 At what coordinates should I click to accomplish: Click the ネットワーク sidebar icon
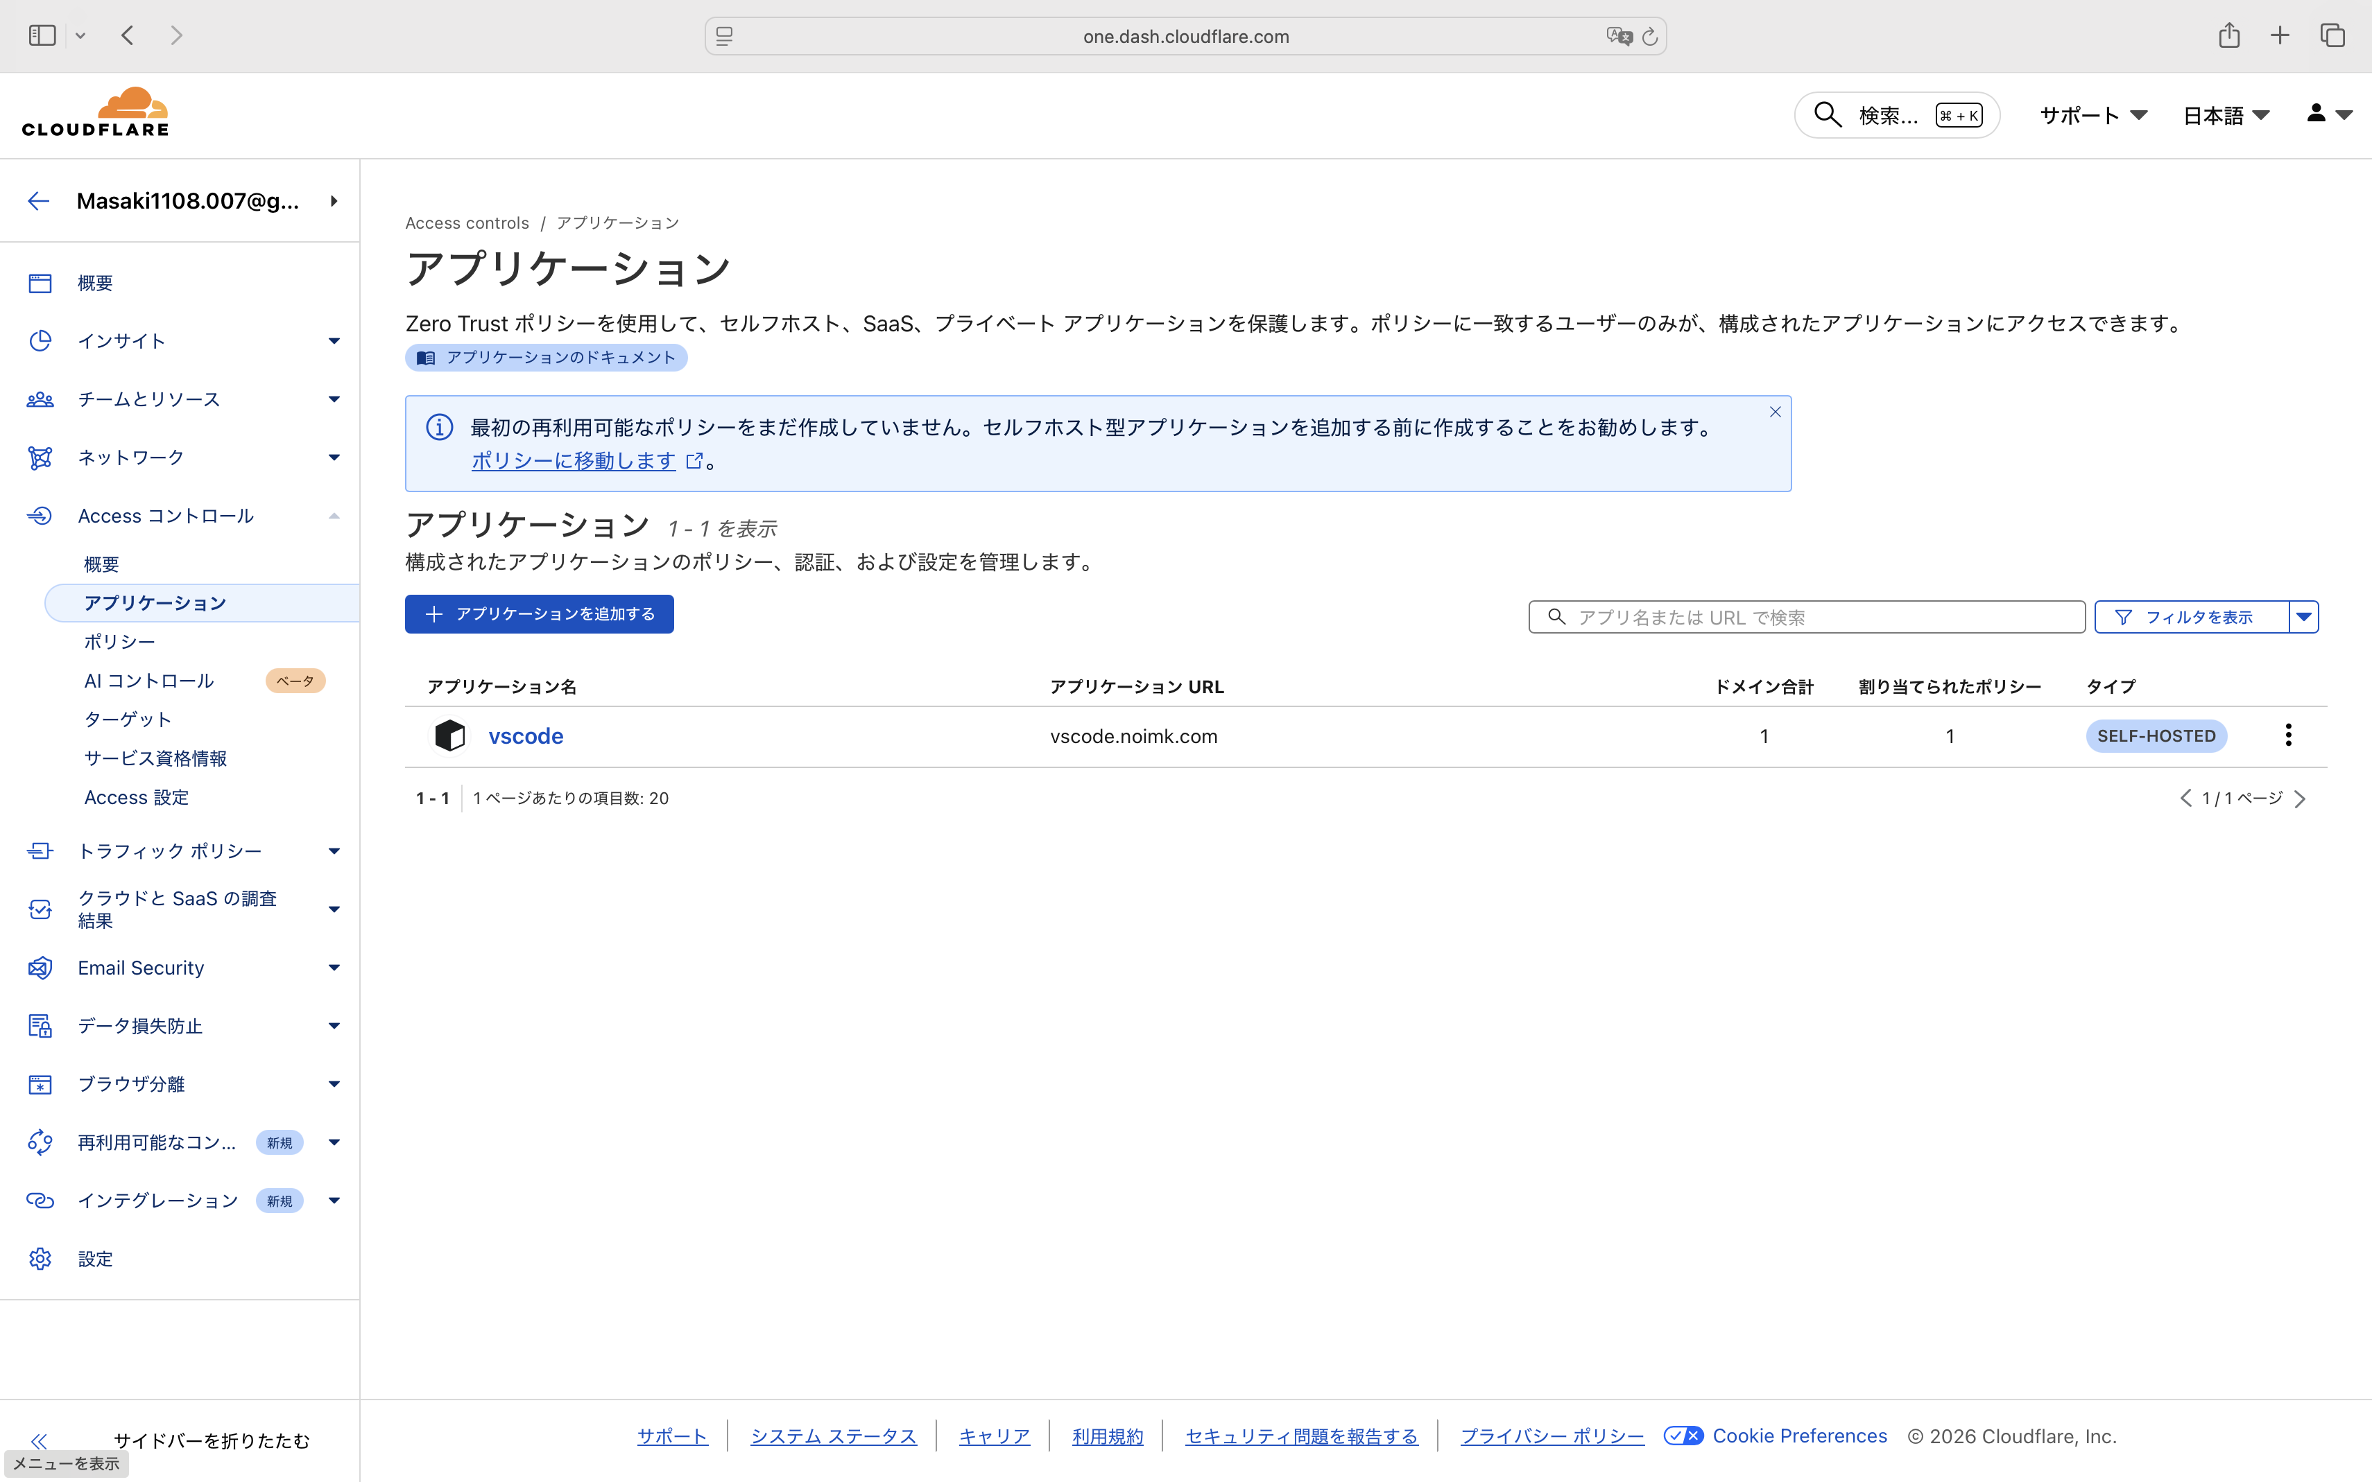pyautogui.click(x=40, y=457)
